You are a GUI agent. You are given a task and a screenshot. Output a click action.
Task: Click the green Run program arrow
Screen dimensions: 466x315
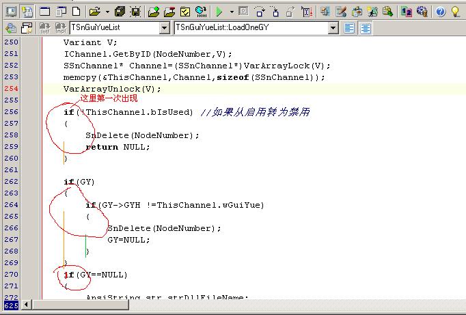pyautogui.click(x=219, y=11)
